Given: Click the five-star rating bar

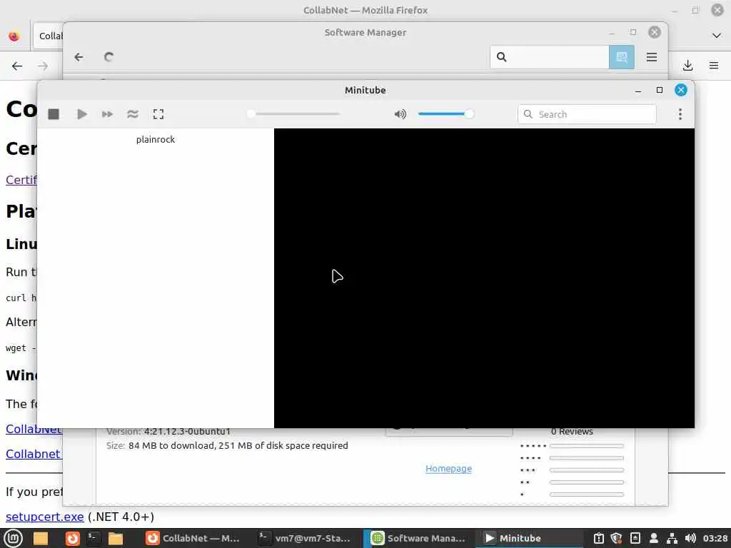Looking at the screenshot, I should point(587,446).
